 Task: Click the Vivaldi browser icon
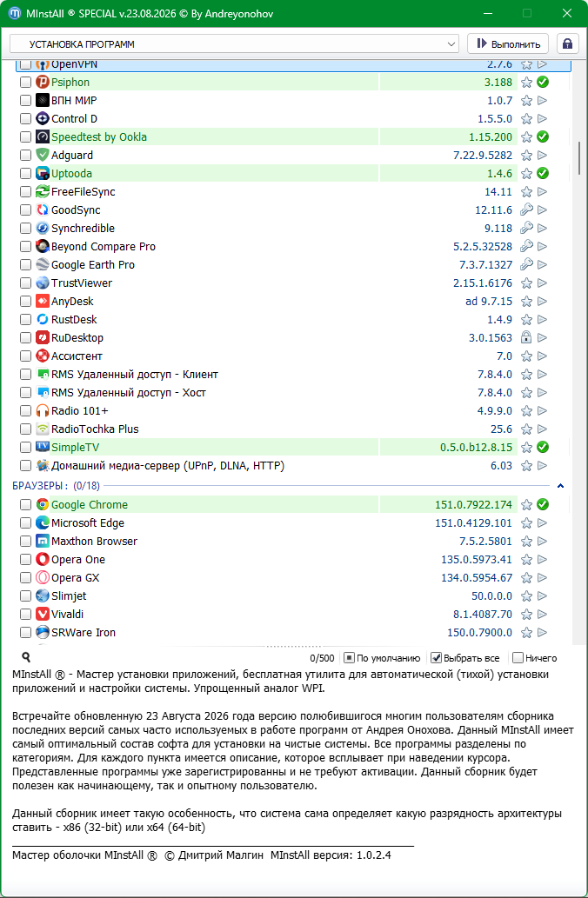(43, 614)
